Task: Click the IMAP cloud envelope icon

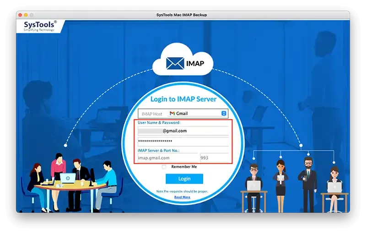Action: tap(175, 63)
